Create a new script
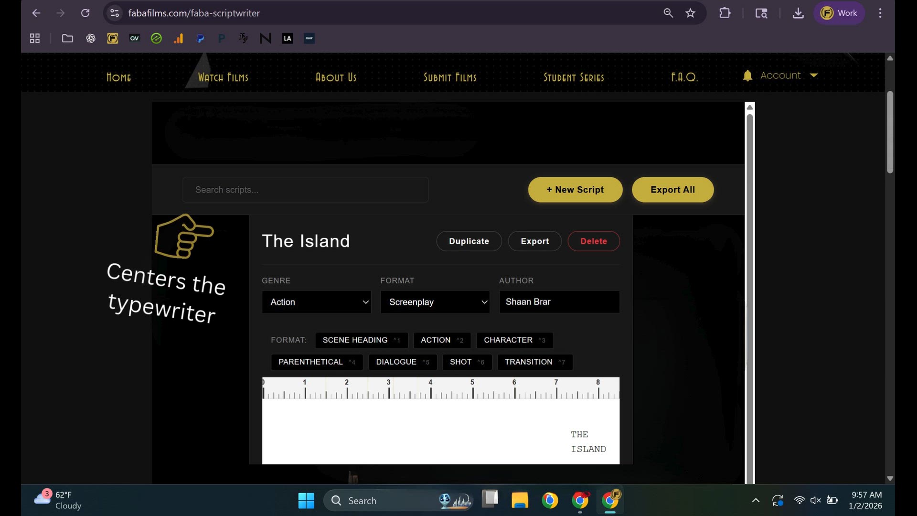The image size is (917, 516). [x=575, y=190]
